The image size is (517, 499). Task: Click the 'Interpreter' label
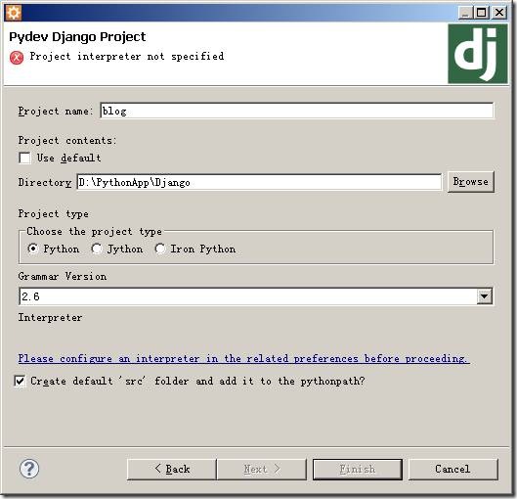[x=50, y=317]
